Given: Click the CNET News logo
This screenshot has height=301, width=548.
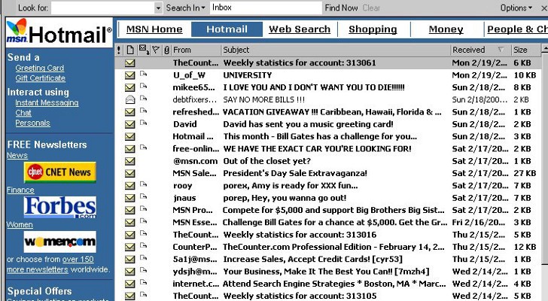Looking at the screenshot, I should coord(59,172).
